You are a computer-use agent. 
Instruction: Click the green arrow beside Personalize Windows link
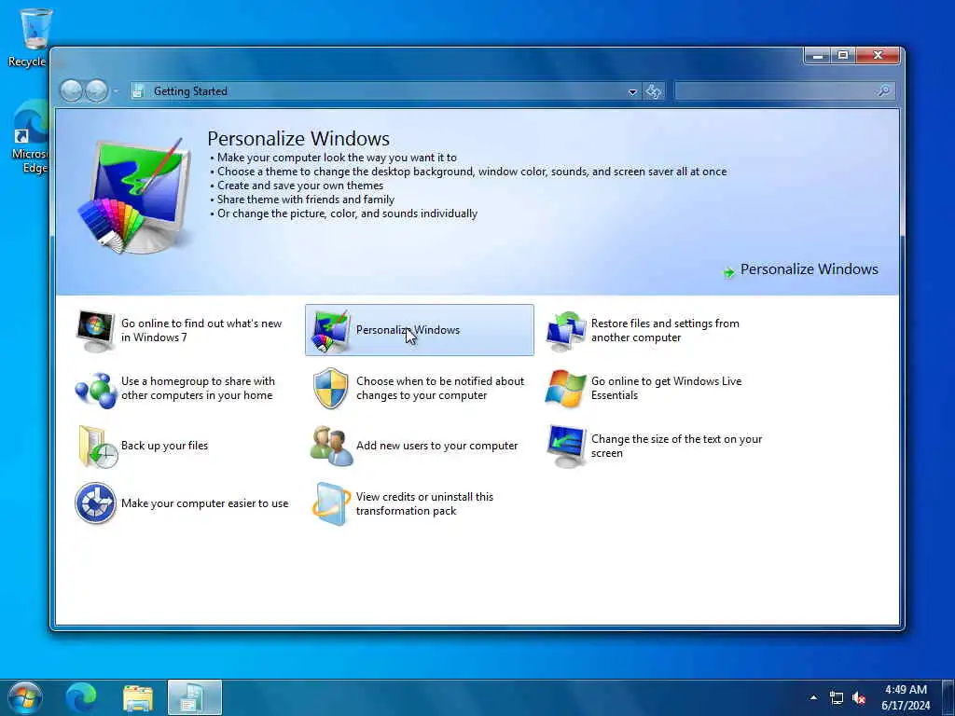728,271
